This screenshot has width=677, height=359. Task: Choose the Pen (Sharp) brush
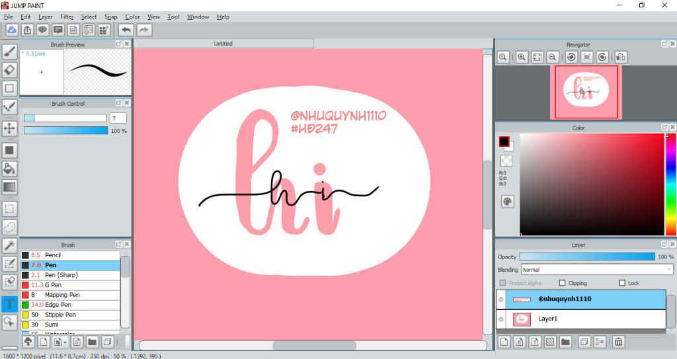click(70, 275)
